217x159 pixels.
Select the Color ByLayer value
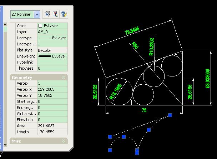pos(52,26)
